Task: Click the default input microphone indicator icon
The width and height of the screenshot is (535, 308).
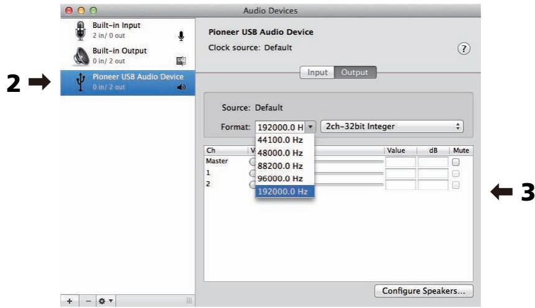Action: 181,36
